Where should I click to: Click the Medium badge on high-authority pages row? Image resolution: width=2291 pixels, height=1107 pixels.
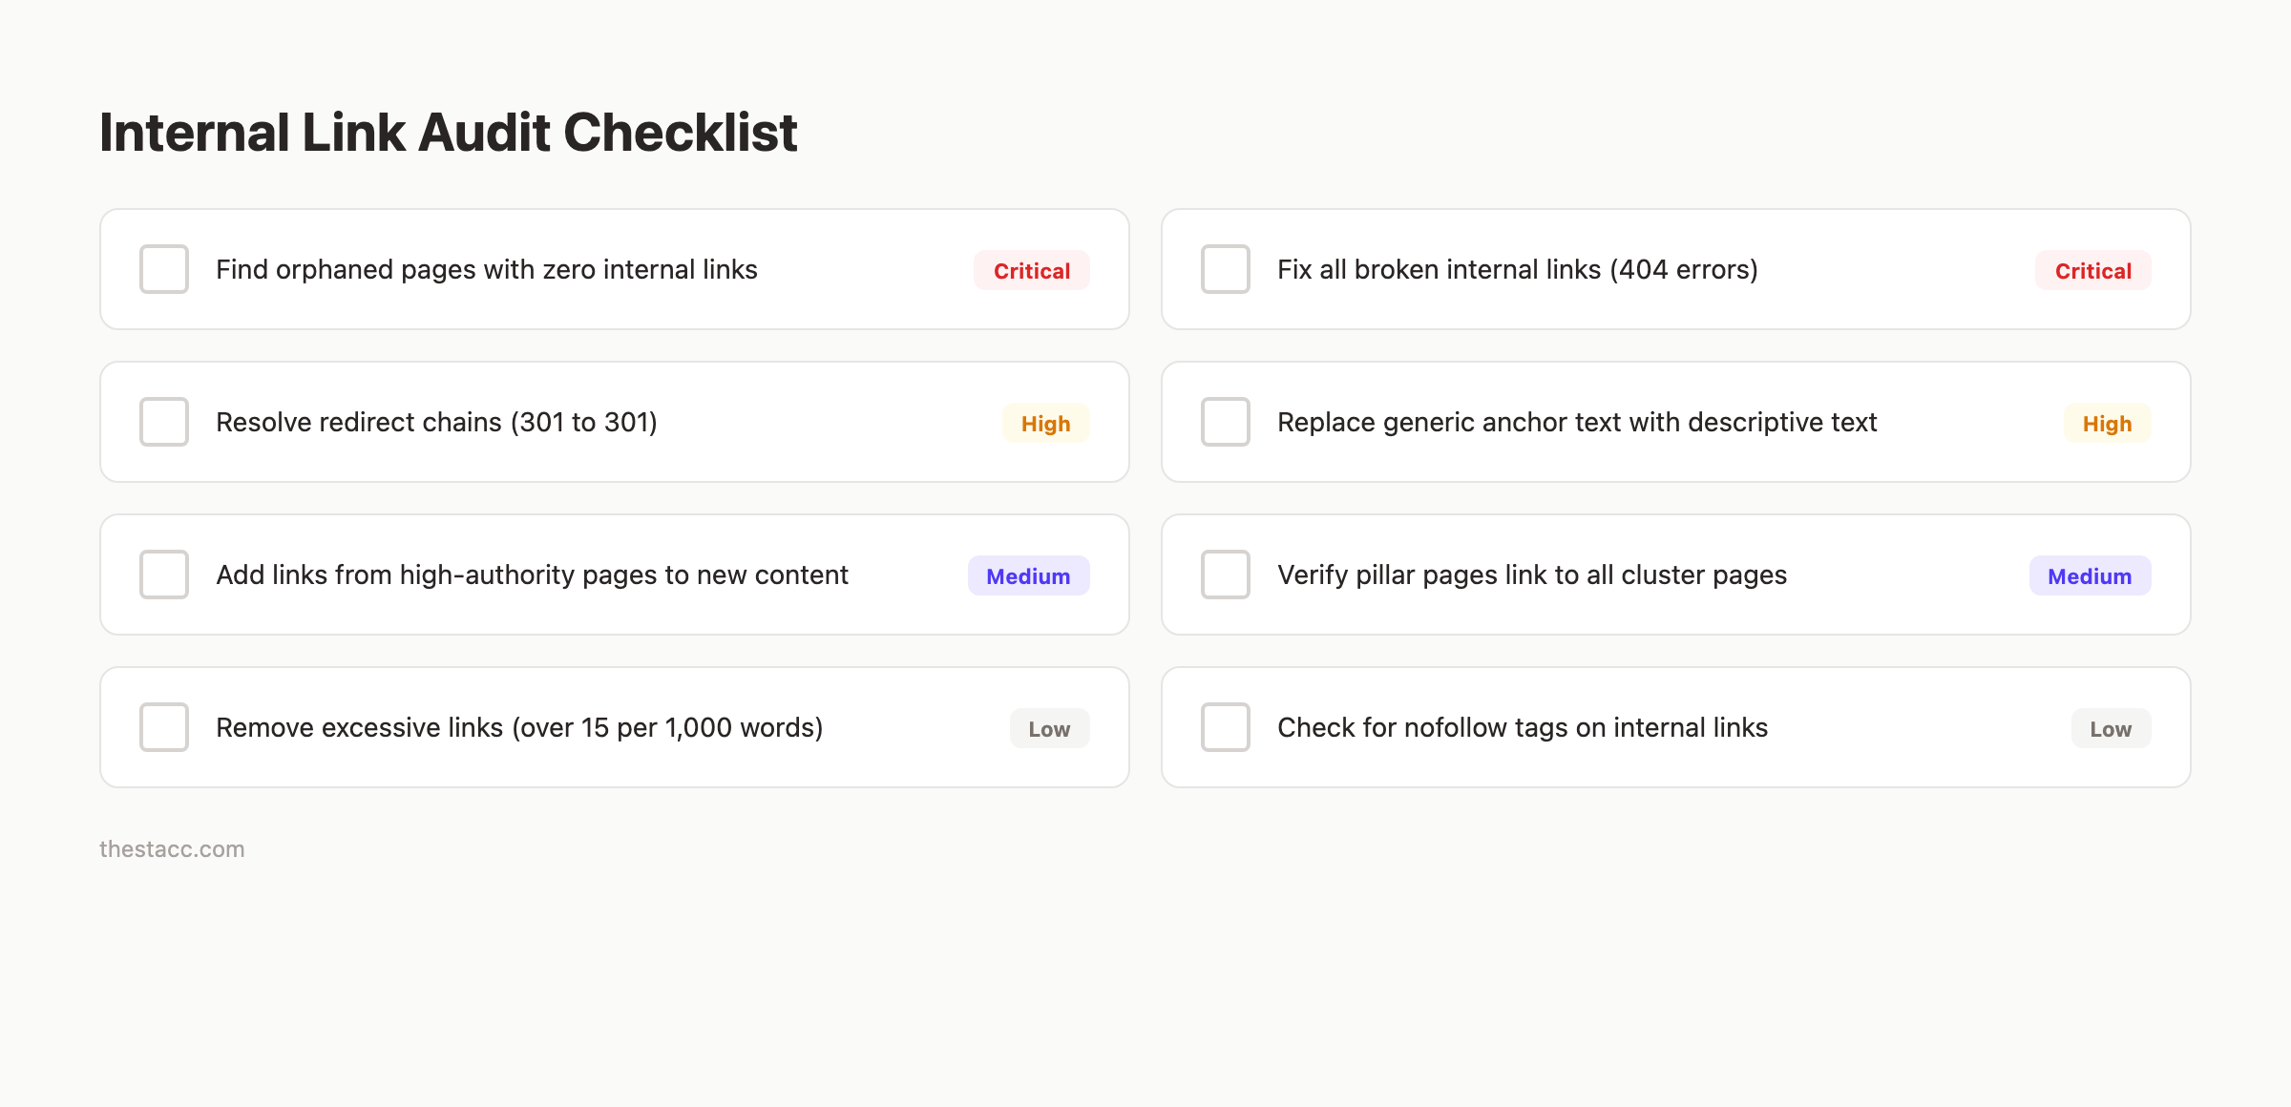coord(1027,575)
